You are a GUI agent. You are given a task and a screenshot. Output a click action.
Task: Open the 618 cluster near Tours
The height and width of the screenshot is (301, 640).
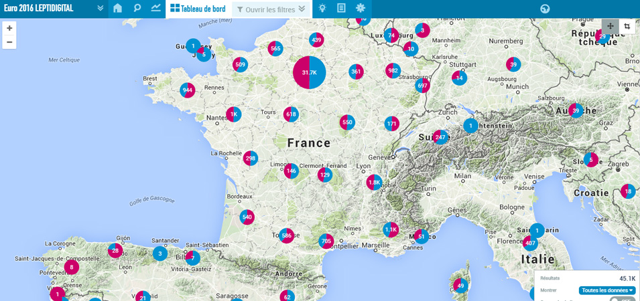pyautogui.click(x=291, y=114)
